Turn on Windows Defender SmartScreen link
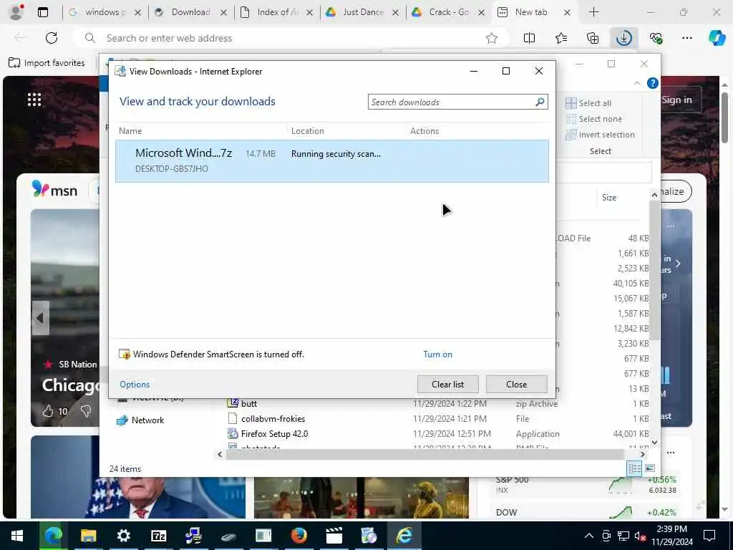 tap(437, 354)
